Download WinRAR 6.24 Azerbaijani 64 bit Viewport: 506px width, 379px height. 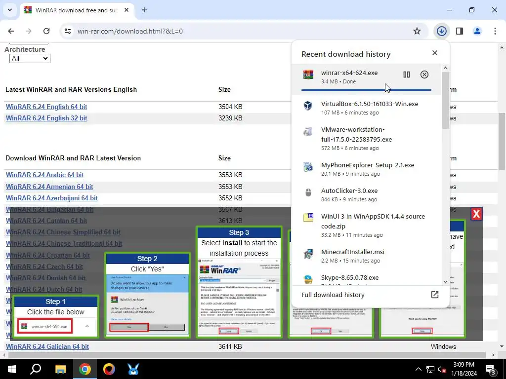[x=51, y=198]
